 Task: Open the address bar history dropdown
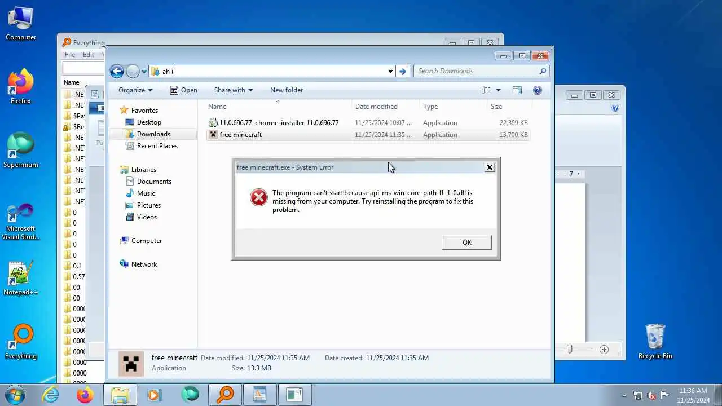point(390,72)
